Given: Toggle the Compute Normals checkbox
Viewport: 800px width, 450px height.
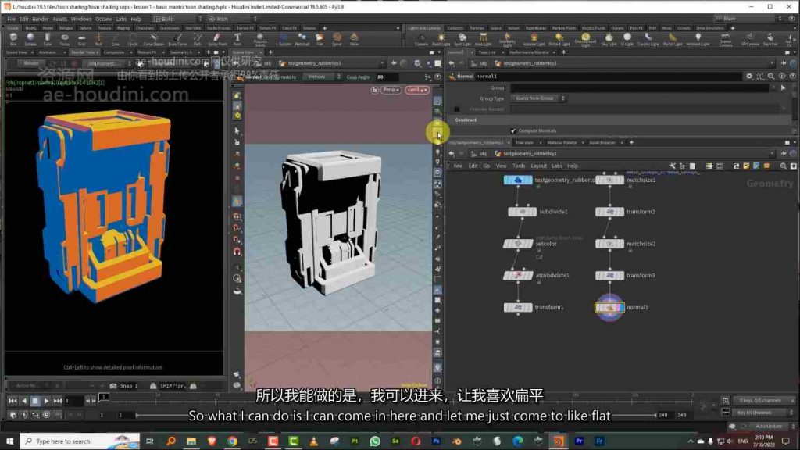Looking at the screenshot, I should coord(513,131).
